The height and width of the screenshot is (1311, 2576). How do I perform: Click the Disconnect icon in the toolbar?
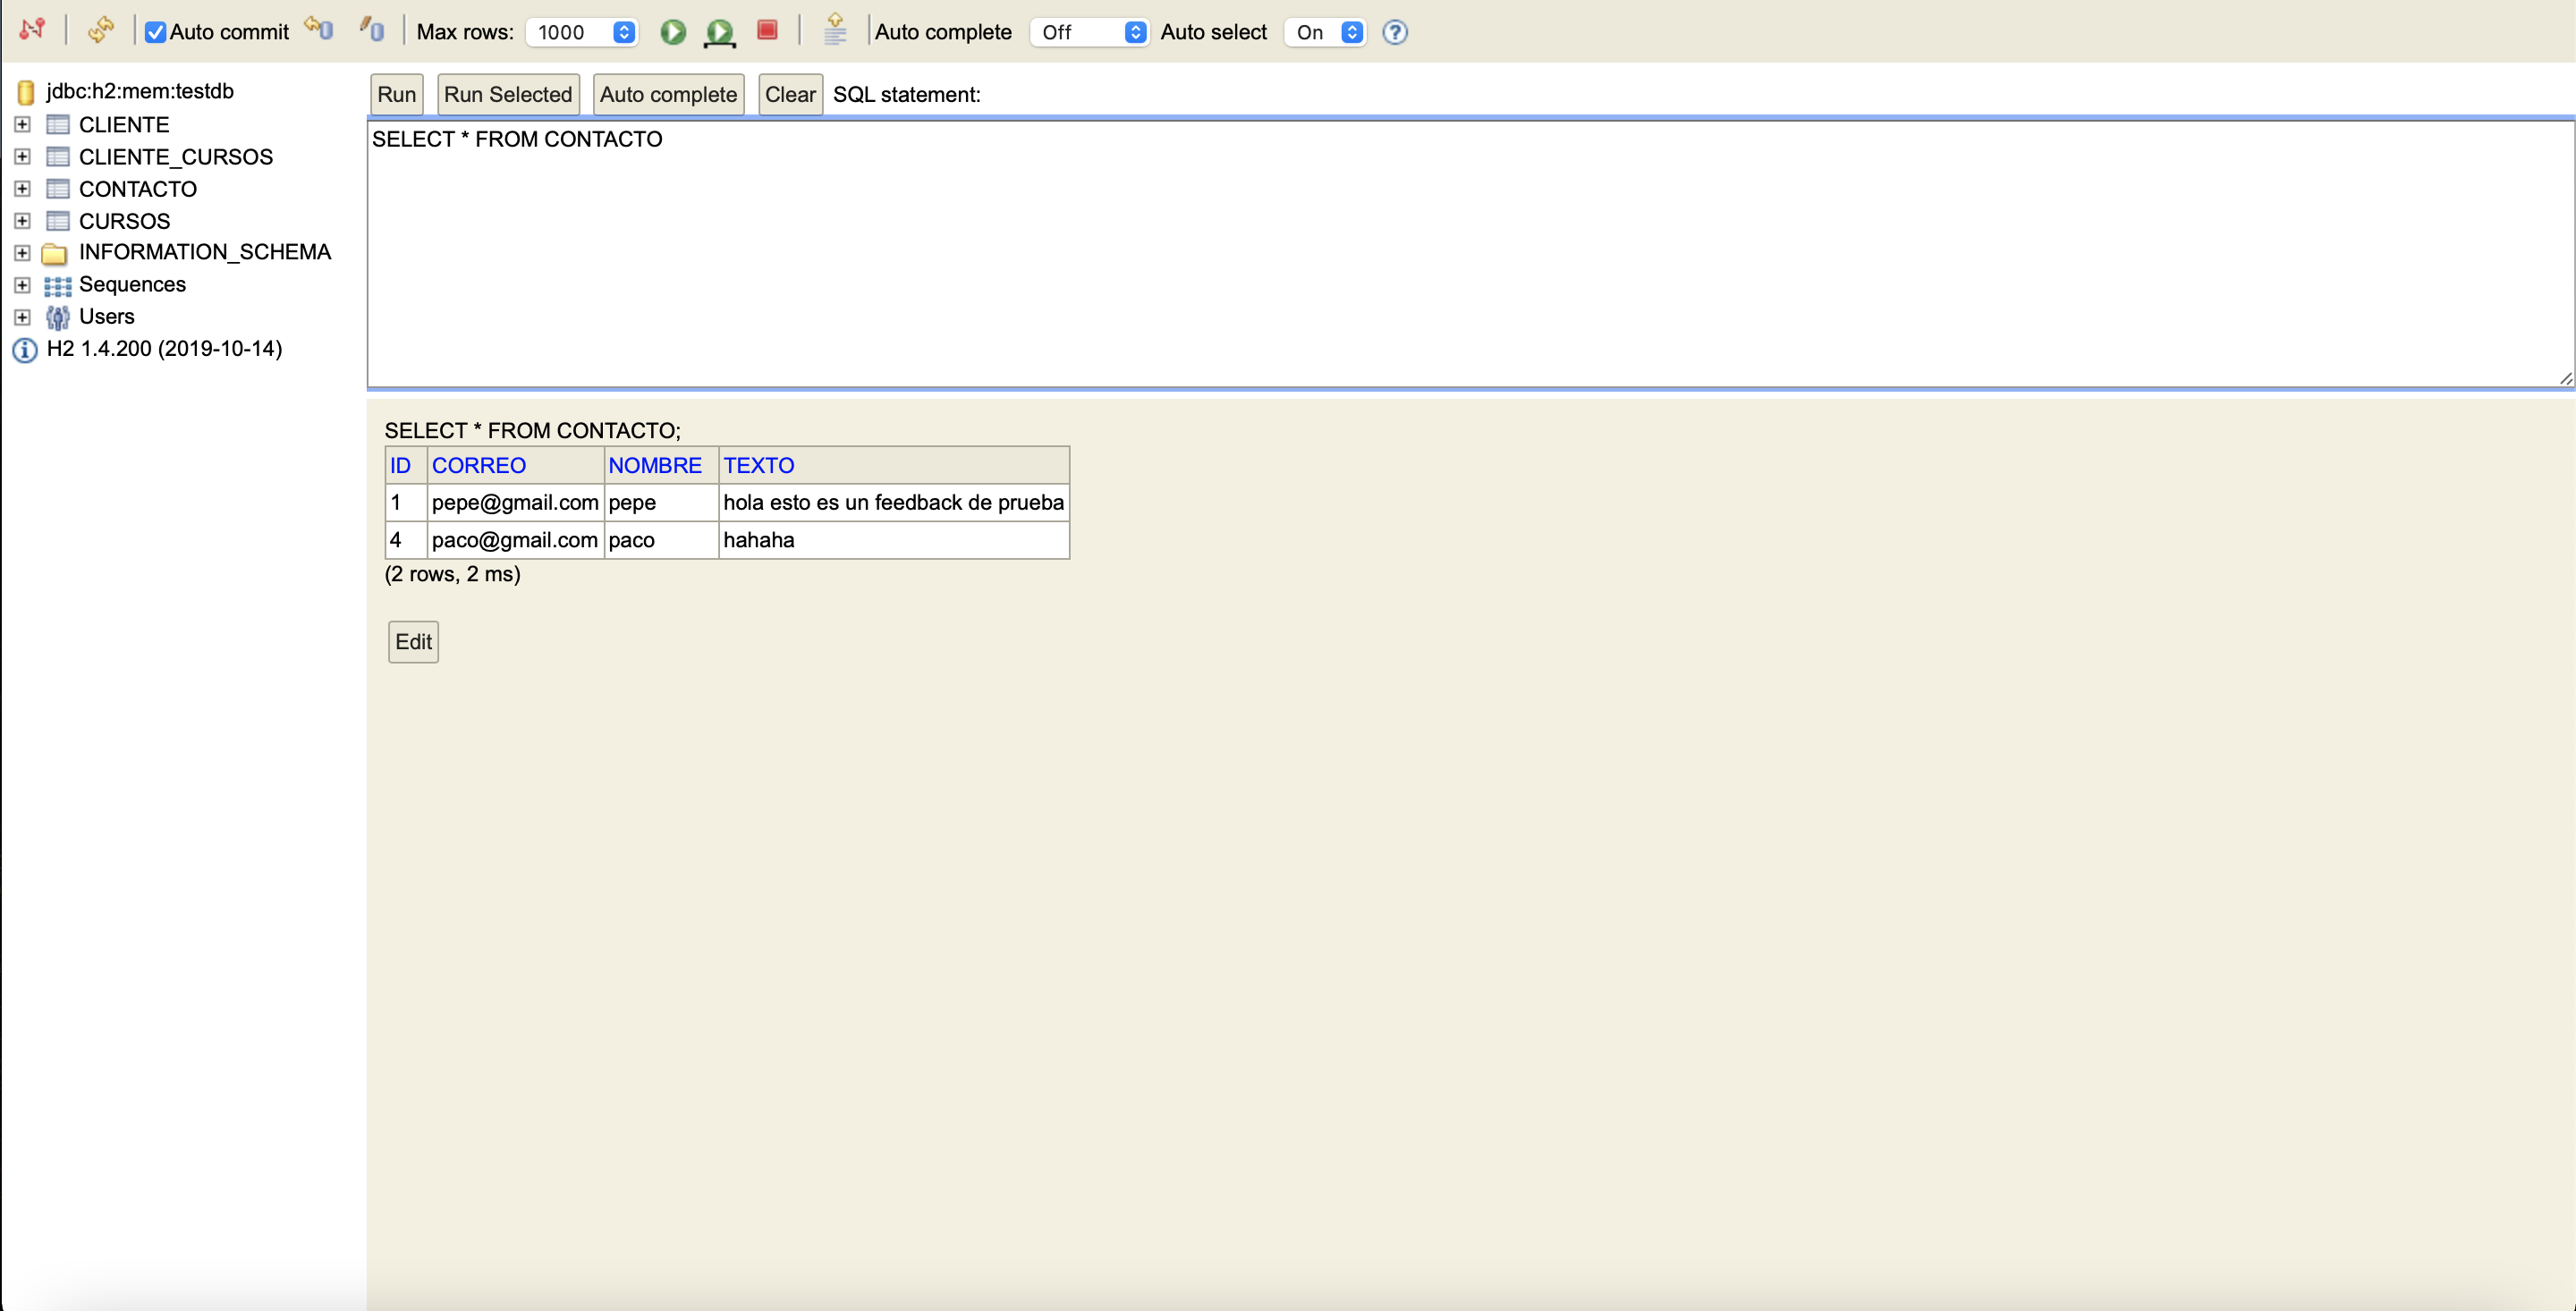31,30
